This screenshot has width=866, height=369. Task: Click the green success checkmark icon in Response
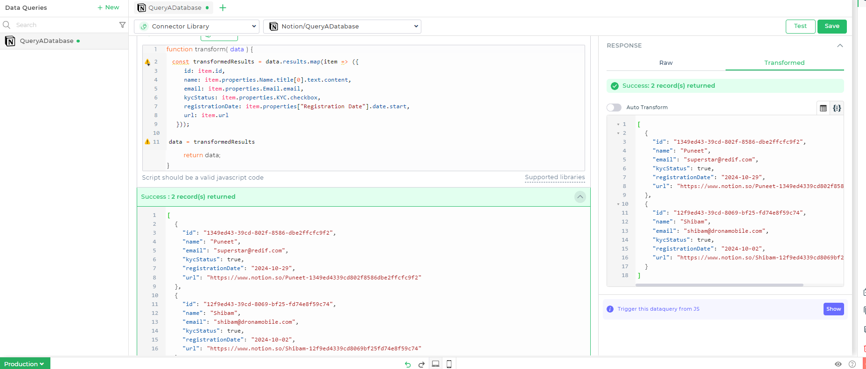615,86
